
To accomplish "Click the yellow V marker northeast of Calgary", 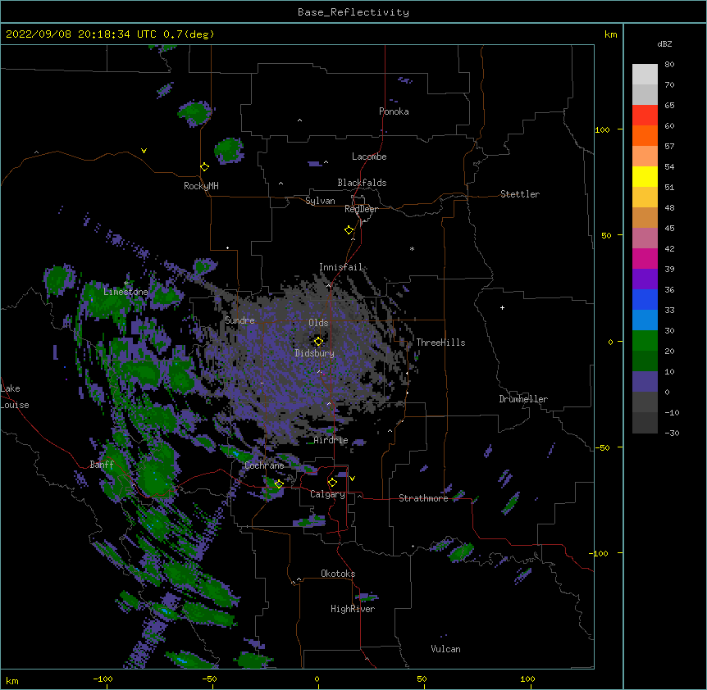I will pos(352,479).
